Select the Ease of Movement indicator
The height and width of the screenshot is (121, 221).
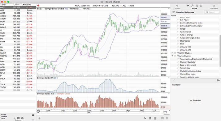coord(188,65)
